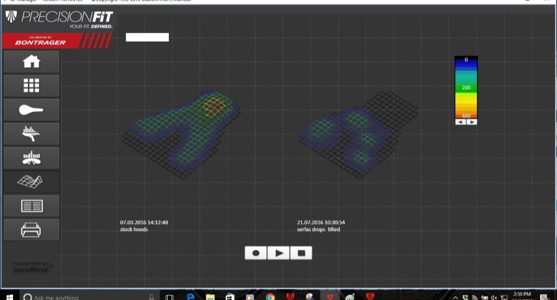
Task: Increase the color scale with right arrow
Action: click(472, 122)
